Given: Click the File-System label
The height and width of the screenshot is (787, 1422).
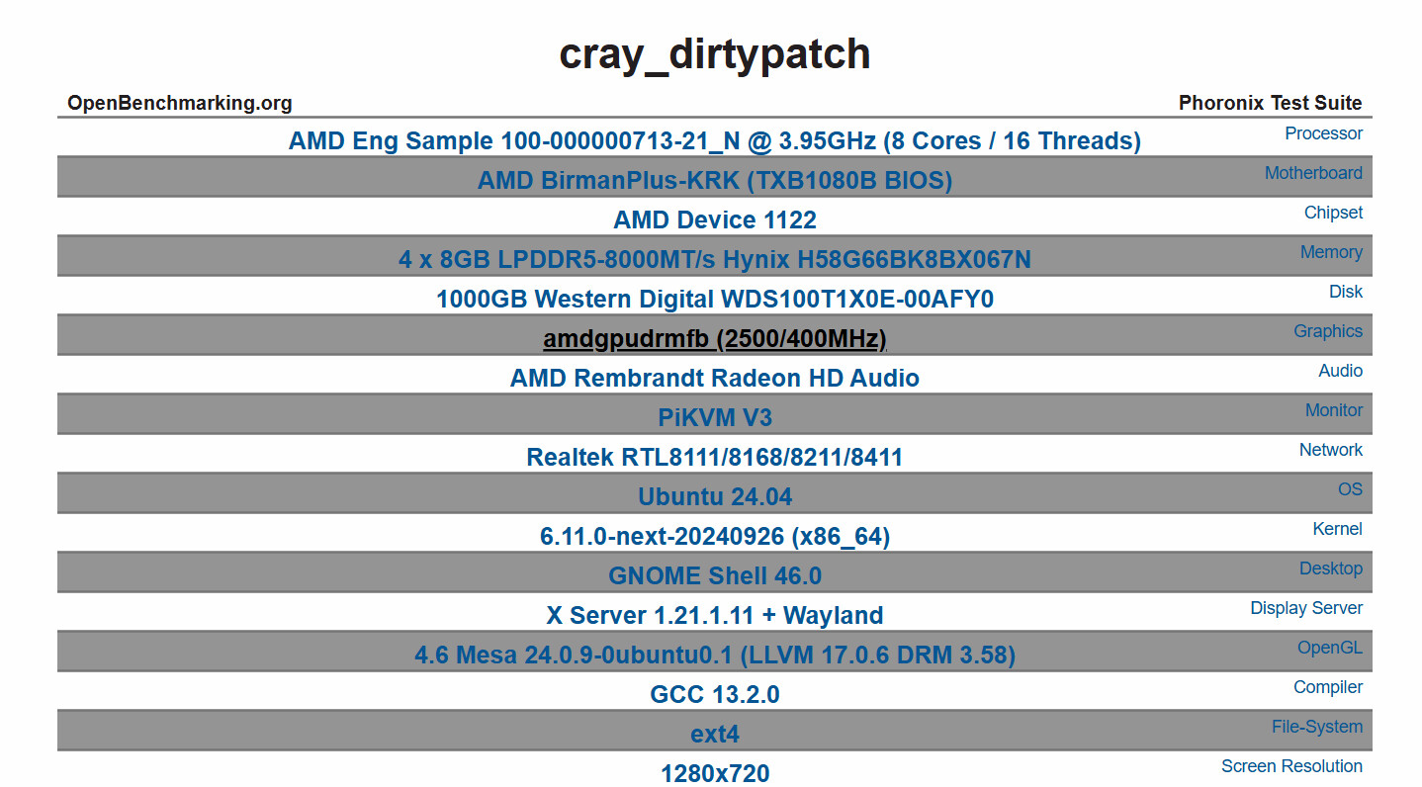Looking at the screenshot, I should click(1317, 727).
